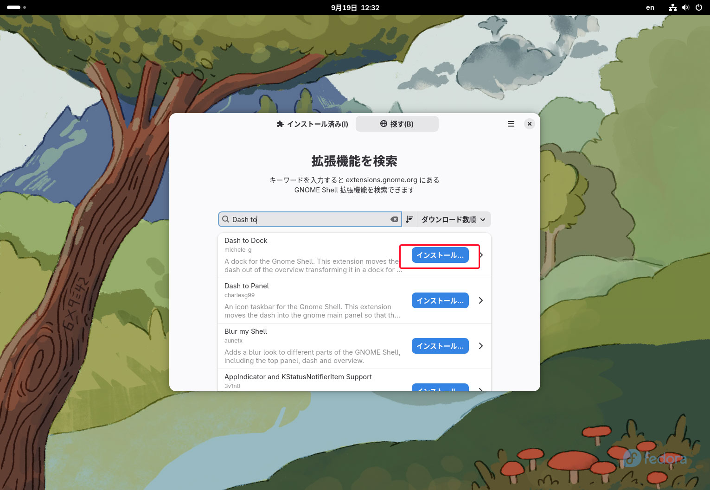Select the Blur my Shell title

click(246, 331)
